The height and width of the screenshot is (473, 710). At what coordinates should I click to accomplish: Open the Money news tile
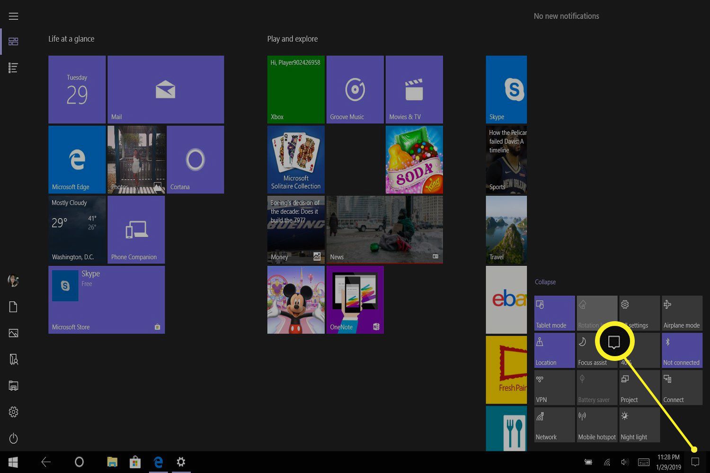click(x=296, y=229)
